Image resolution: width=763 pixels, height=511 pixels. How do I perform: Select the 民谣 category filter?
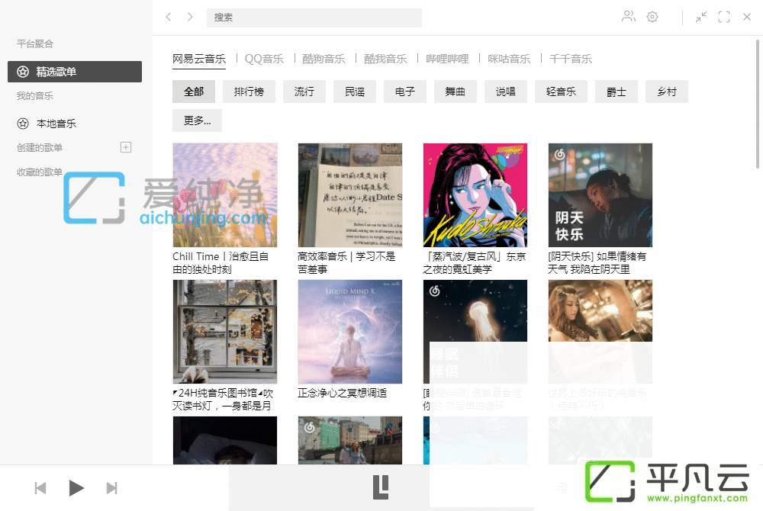coord(355,92)
